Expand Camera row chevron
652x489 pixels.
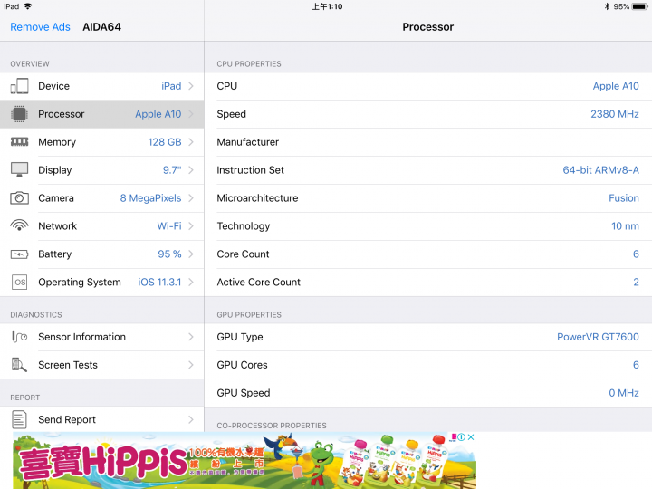(x=191, y=198)
